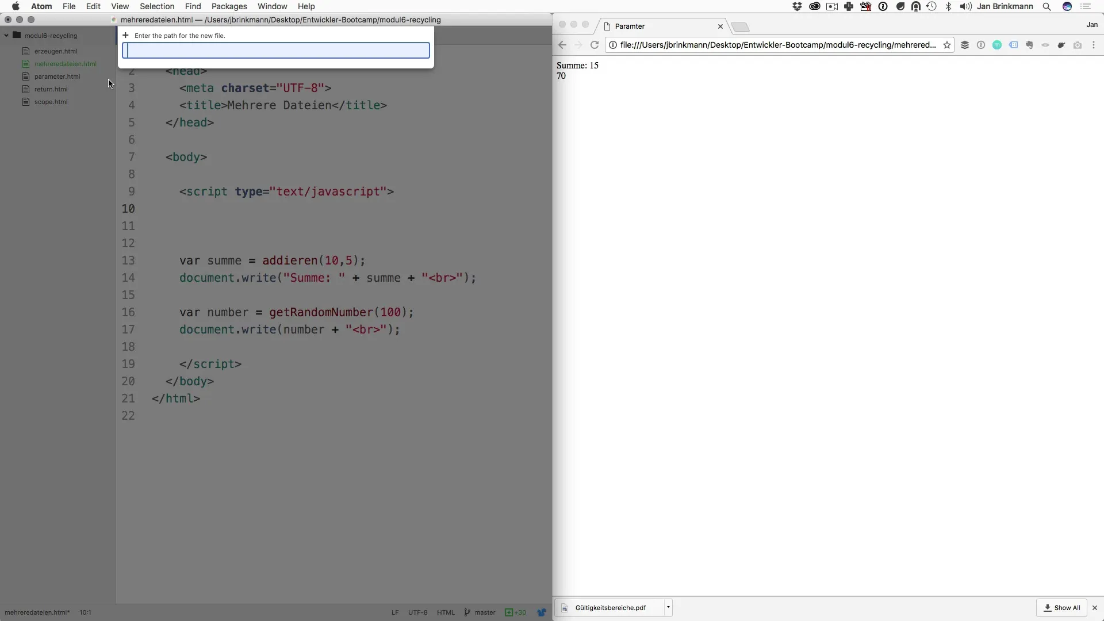
Task: Select mehreredateien.html in the tree view
Action: tap(65, 64)
